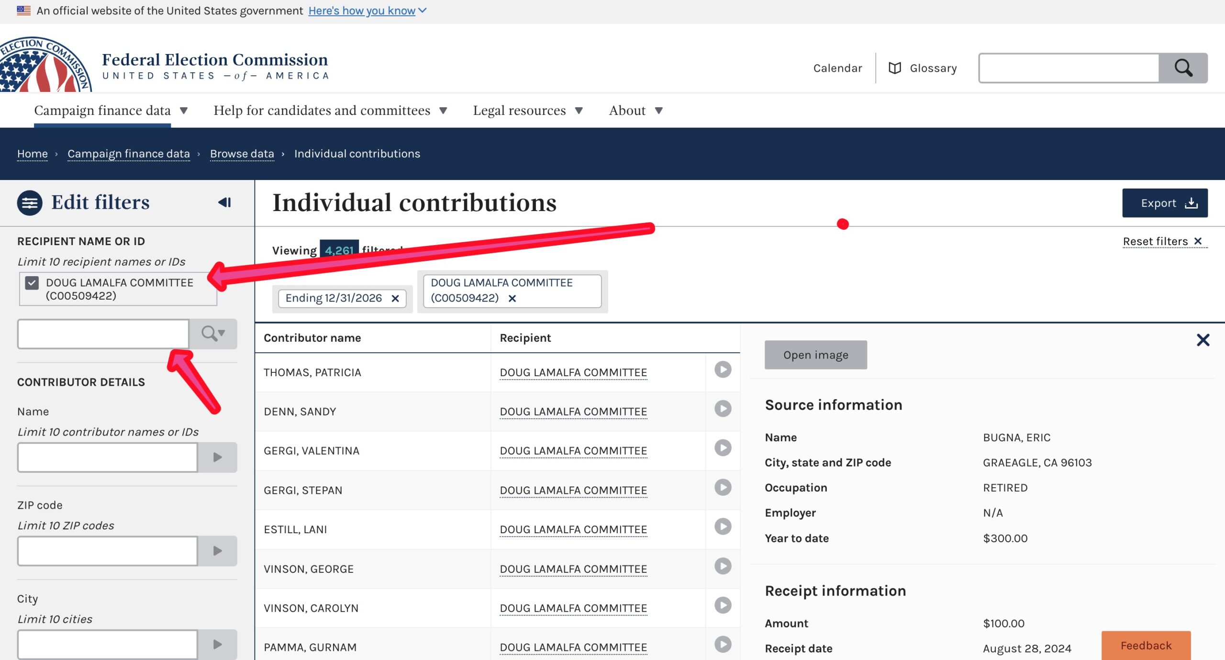Click the Glossary label
Screen dimensions: 1225x660
click(933, 68)
